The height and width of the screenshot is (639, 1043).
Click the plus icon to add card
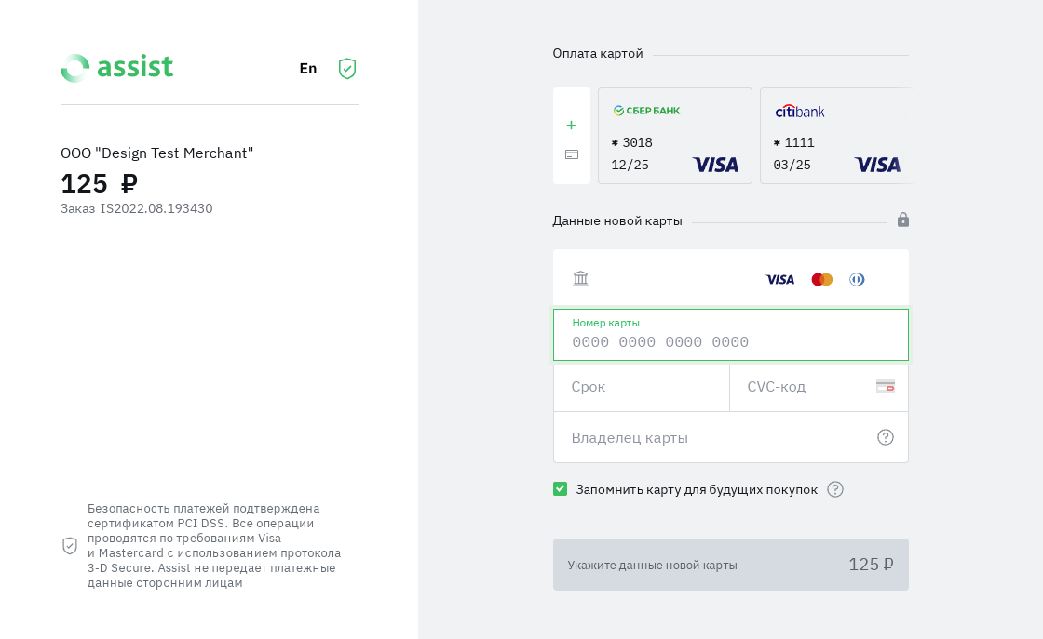click(x=571, y=126)
